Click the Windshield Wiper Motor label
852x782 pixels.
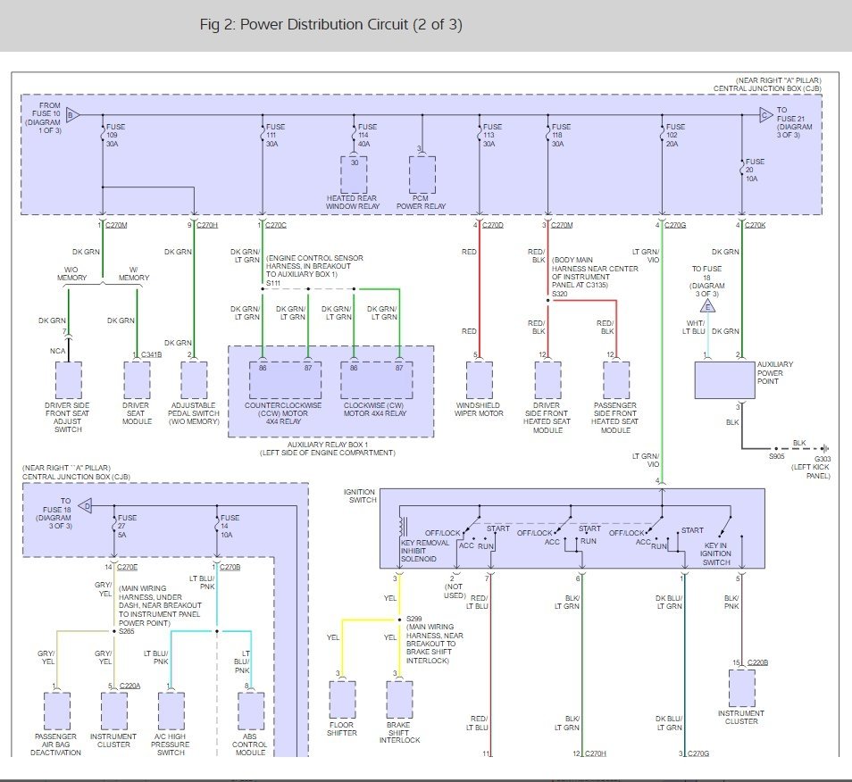(x=479, y=410)
